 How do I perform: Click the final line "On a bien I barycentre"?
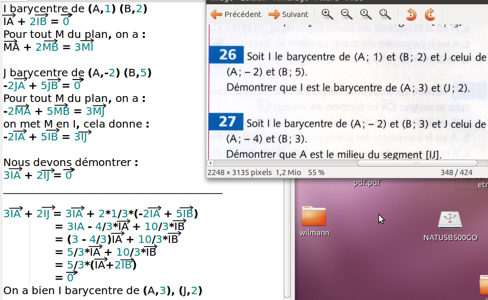point(103,291)
